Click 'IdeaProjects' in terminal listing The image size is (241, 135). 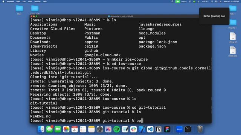click(x=44, y=46)
